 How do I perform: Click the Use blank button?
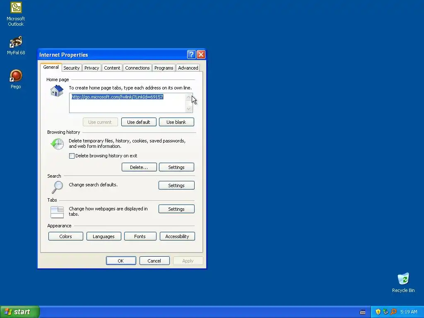tap(176, 122)
